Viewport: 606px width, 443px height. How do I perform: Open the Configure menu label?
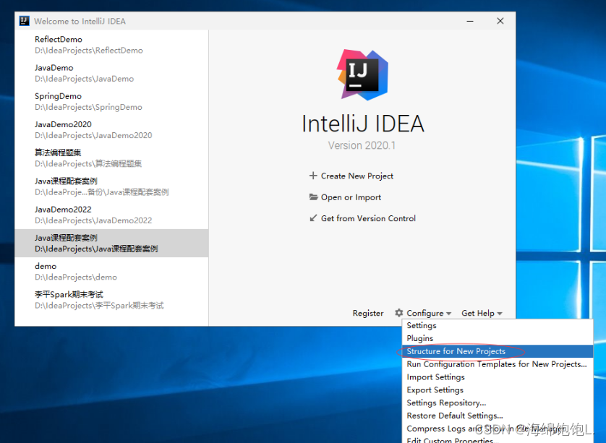click(424, 313)
